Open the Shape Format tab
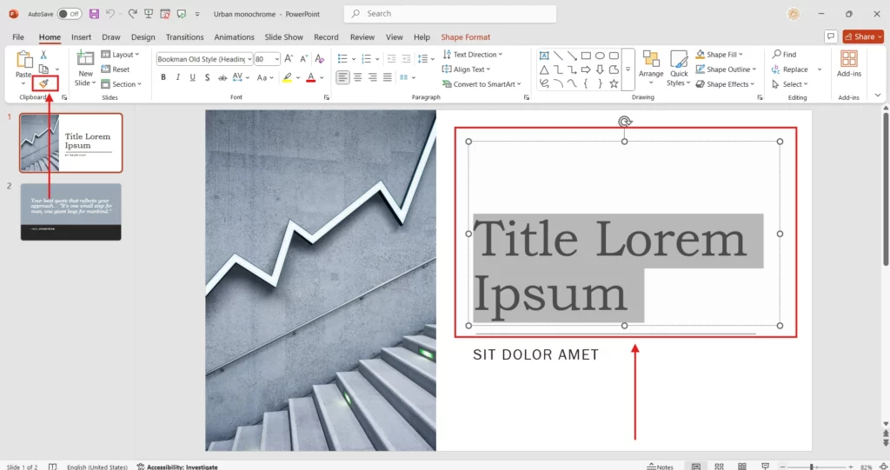890x470 pixels. click(465, 37)
